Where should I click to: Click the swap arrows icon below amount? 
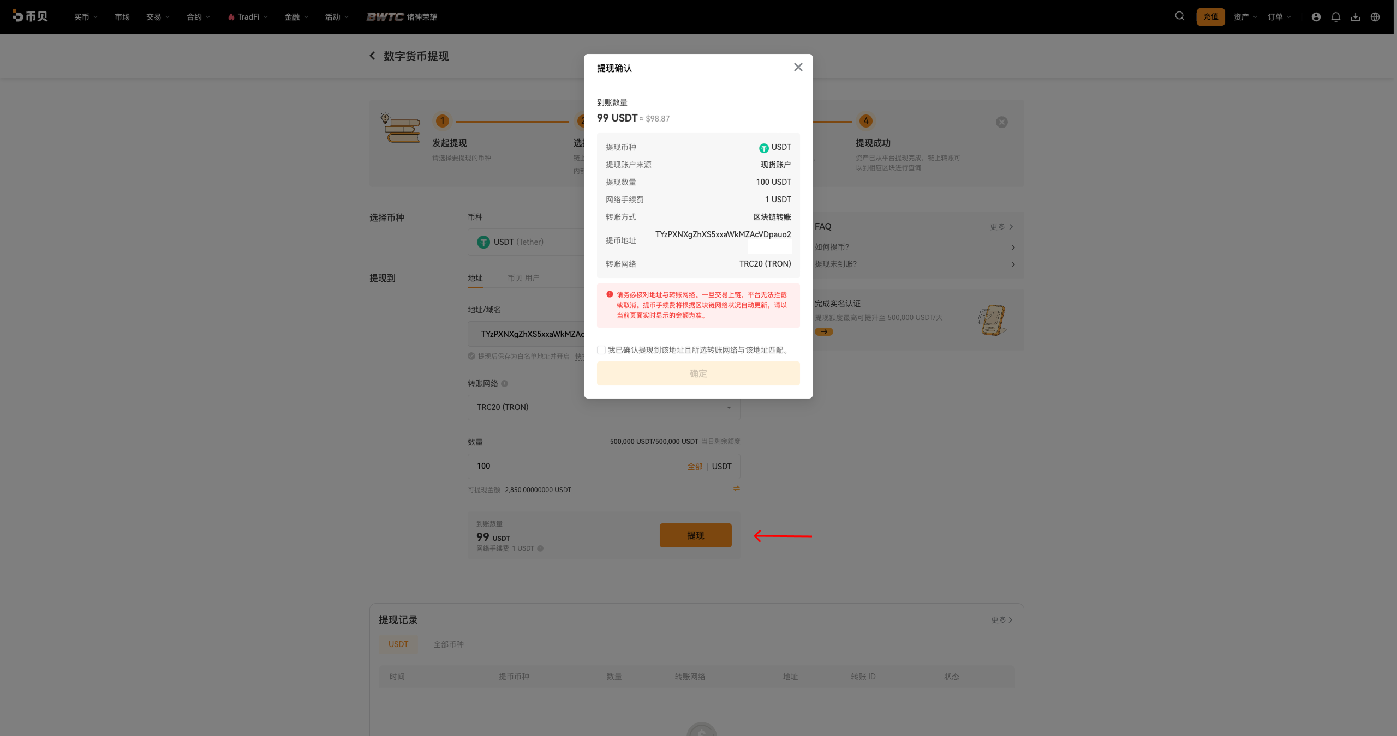pos(736,488)
